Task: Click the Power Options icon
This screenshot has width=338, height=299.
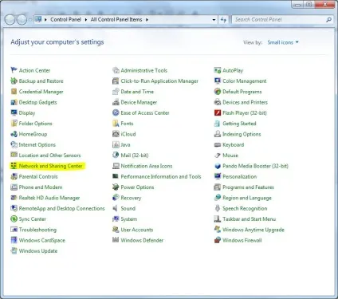Action: (x=116, y=187)
